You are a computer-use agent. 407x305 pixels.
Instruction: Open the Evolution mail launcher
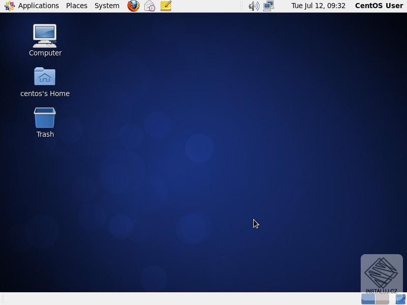150,6
